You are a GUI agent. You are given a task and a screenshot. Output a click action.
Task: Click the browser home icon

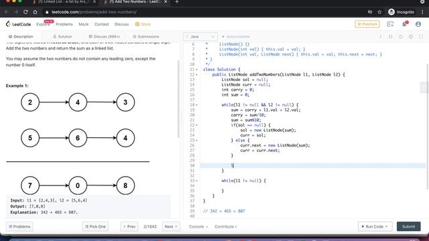pos(35,12)
